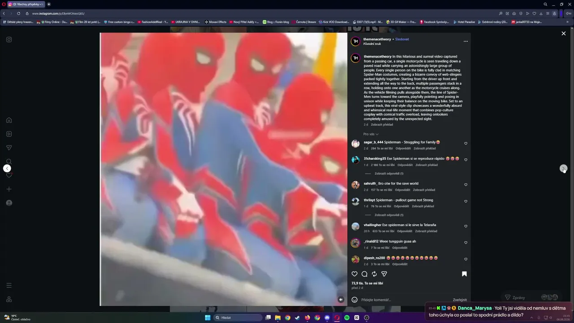
Task: Open the 3D Gif Maker bookmark
Action: pos(401,22)
